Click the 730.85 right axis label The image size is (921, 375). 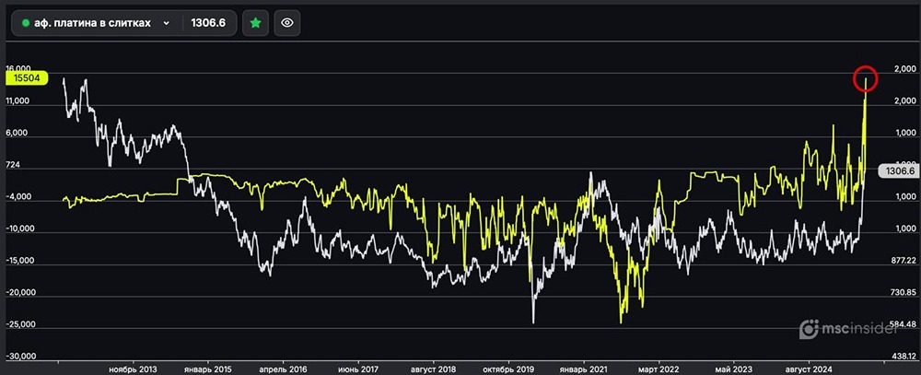tap(903, 293)
